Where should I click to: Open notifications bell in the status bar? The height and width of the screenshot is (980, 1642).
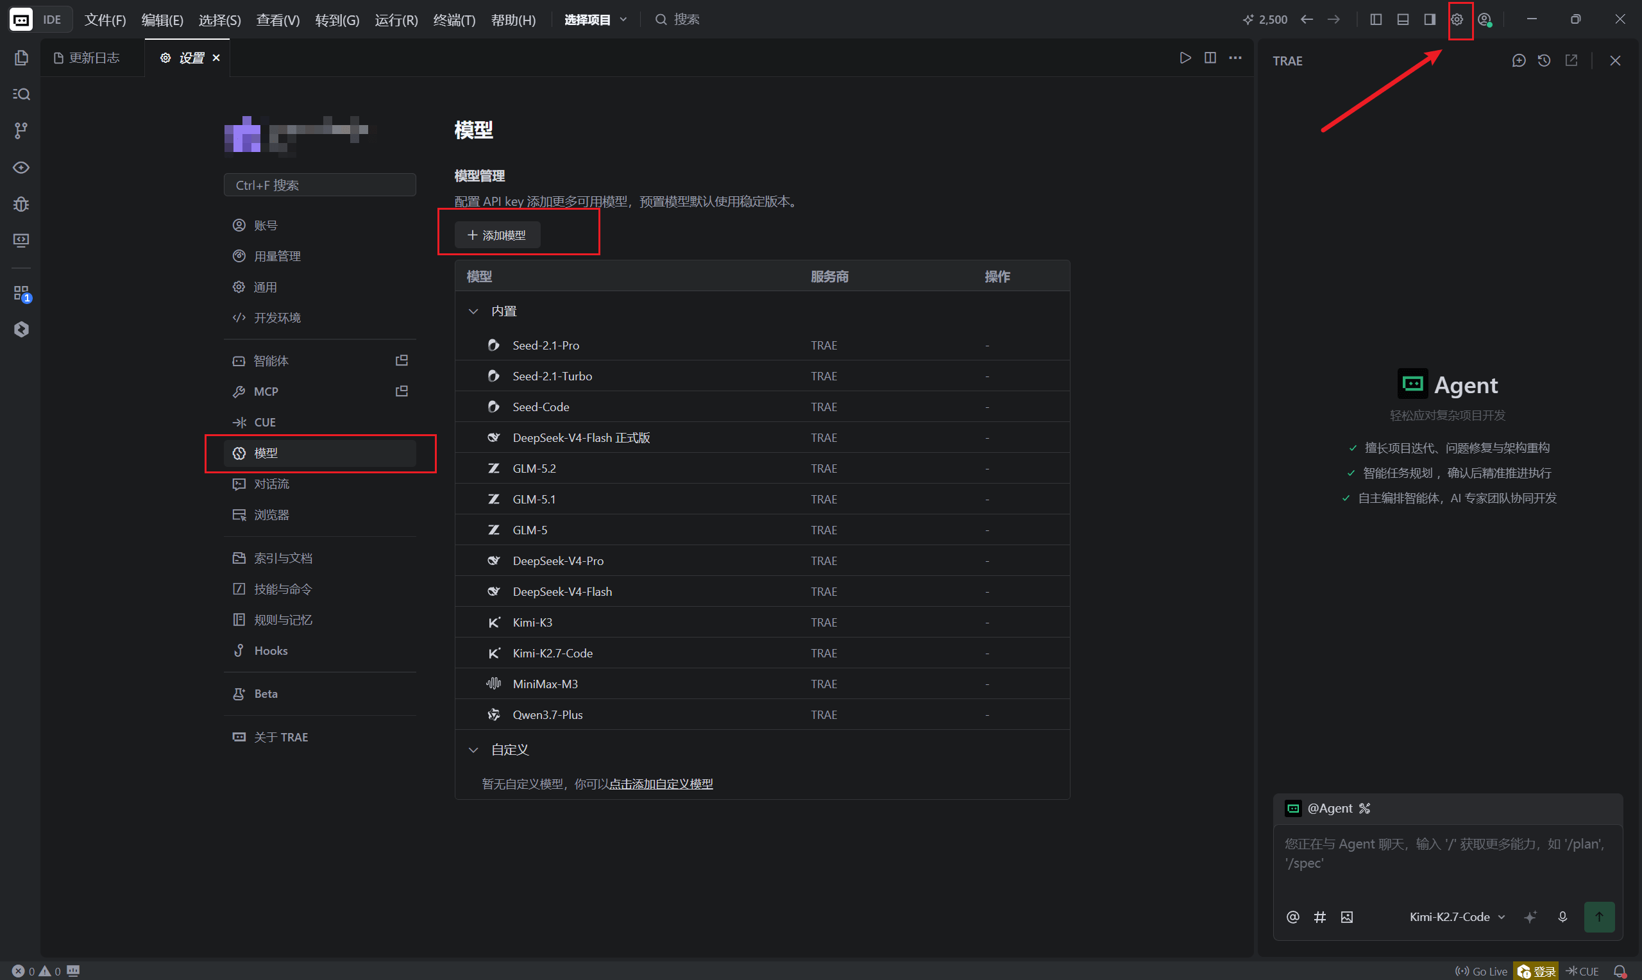click(1620, 972)
